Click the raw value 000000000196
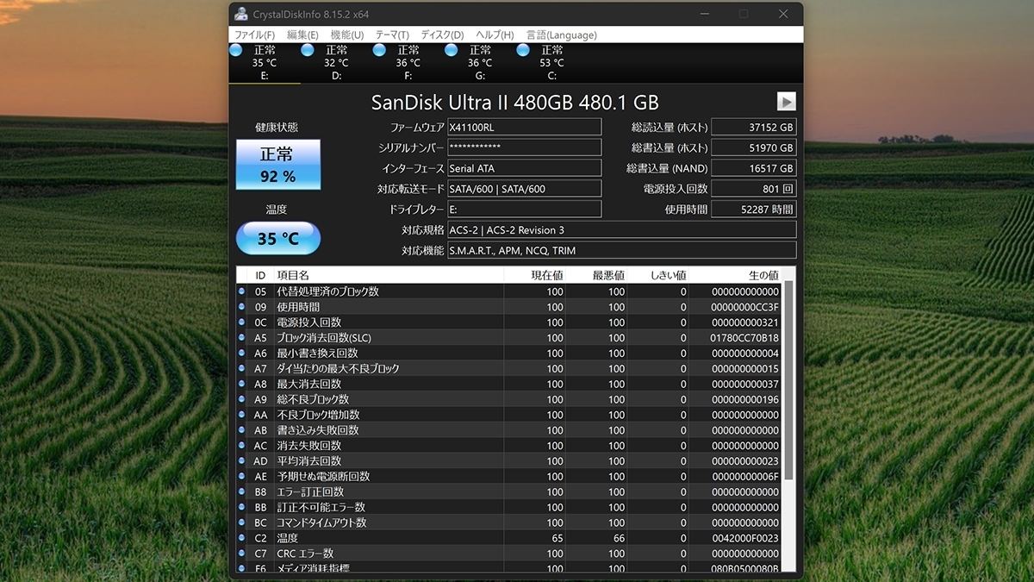 pyautogui.click(x=744, y=399)
